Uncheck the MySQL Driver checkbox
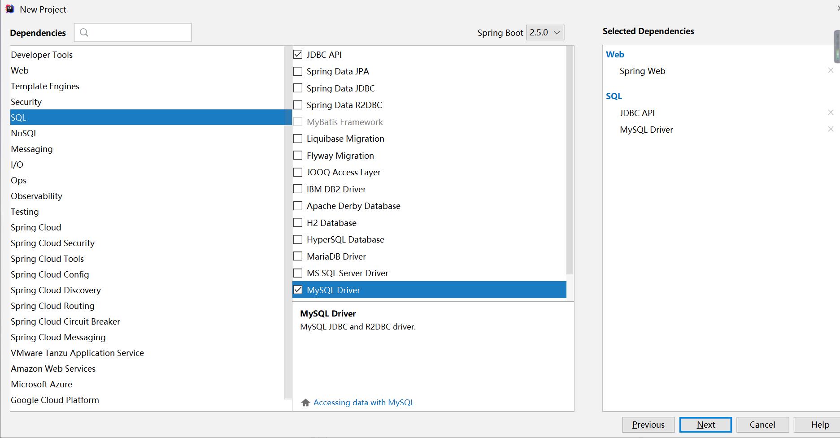840x438 pixels. (298, 290)
